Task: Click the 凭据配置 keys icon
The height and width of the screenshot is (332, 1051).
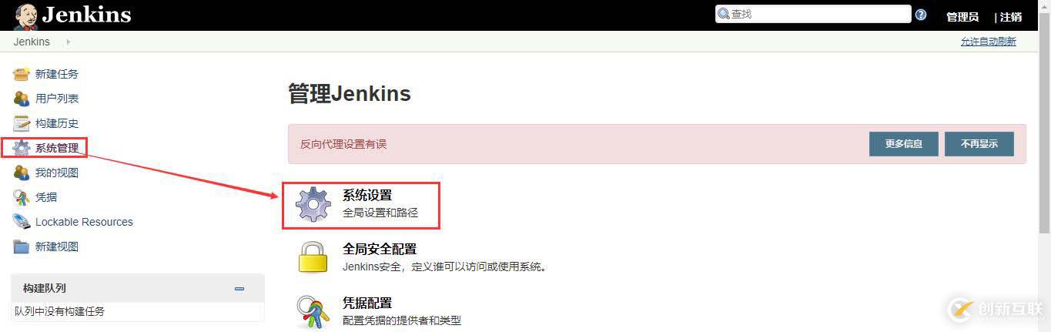Action: [x=313, y=312]
